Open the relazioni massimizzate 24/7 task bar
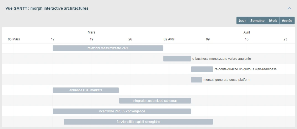The image size is (297, 129). coord(108,48)
